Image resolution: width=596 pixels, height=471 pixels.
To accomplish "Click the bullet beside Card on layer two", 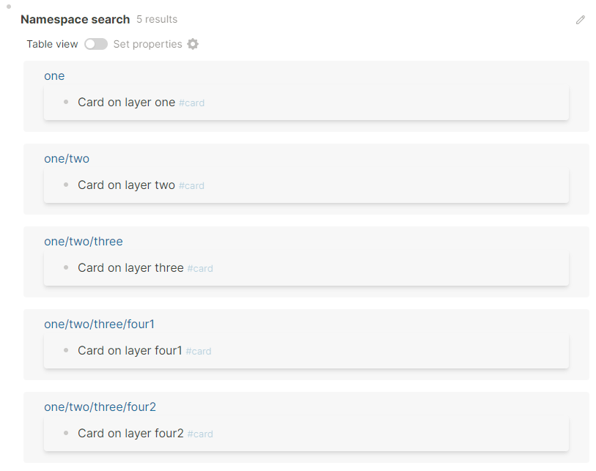I will coord(66,185).
